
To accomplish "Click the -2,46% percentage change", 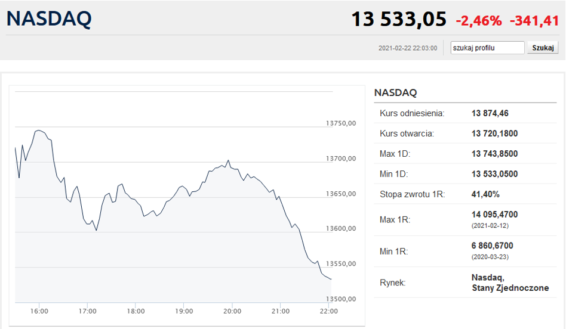I will [479, 21].
